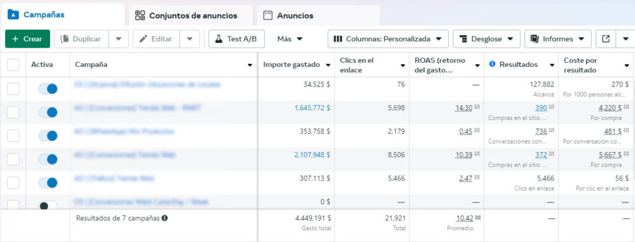Click the export share icon button
Image resolution: width=635 pixels, height=242 pixels.
coord(606,39)
